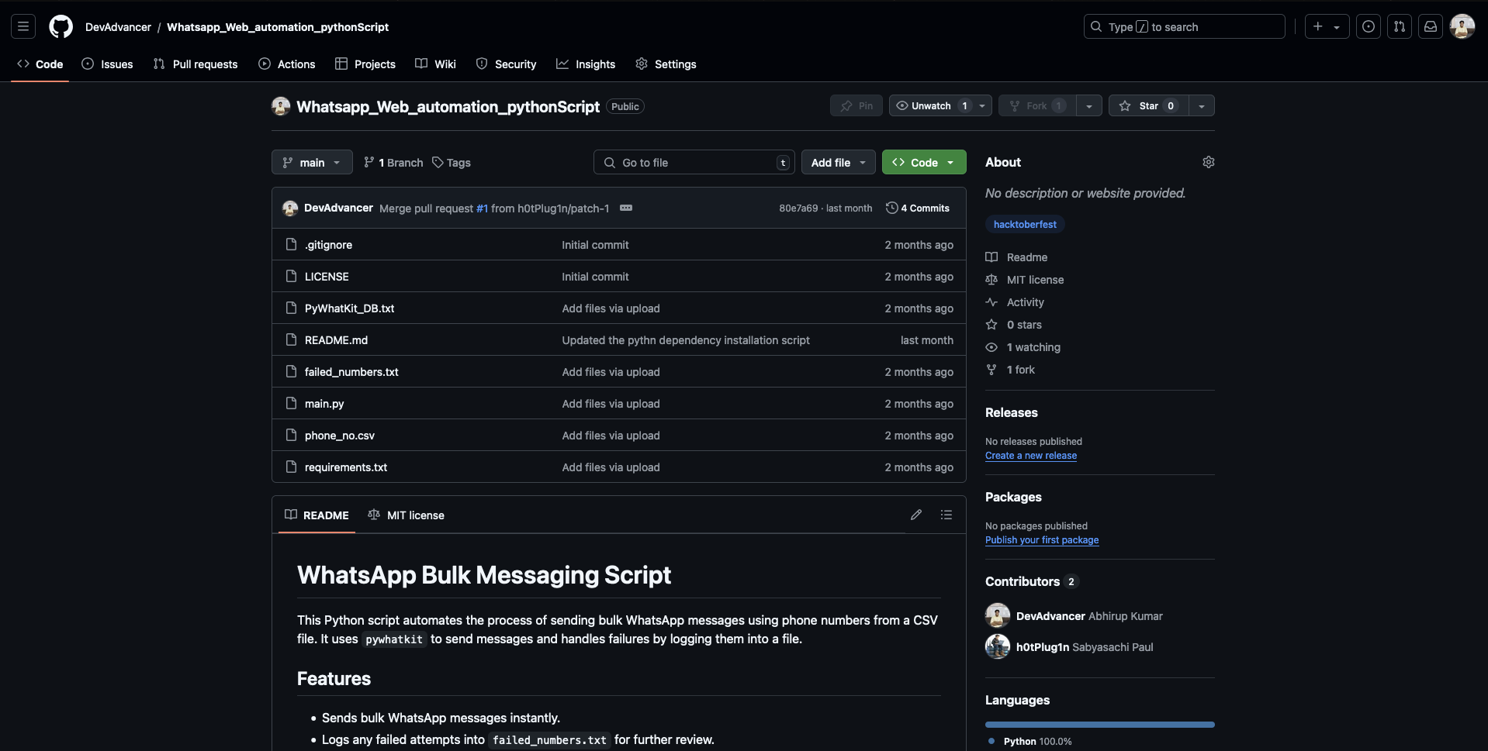
Task: Open the notifications inbox icon
Action: pos(1431,26)
